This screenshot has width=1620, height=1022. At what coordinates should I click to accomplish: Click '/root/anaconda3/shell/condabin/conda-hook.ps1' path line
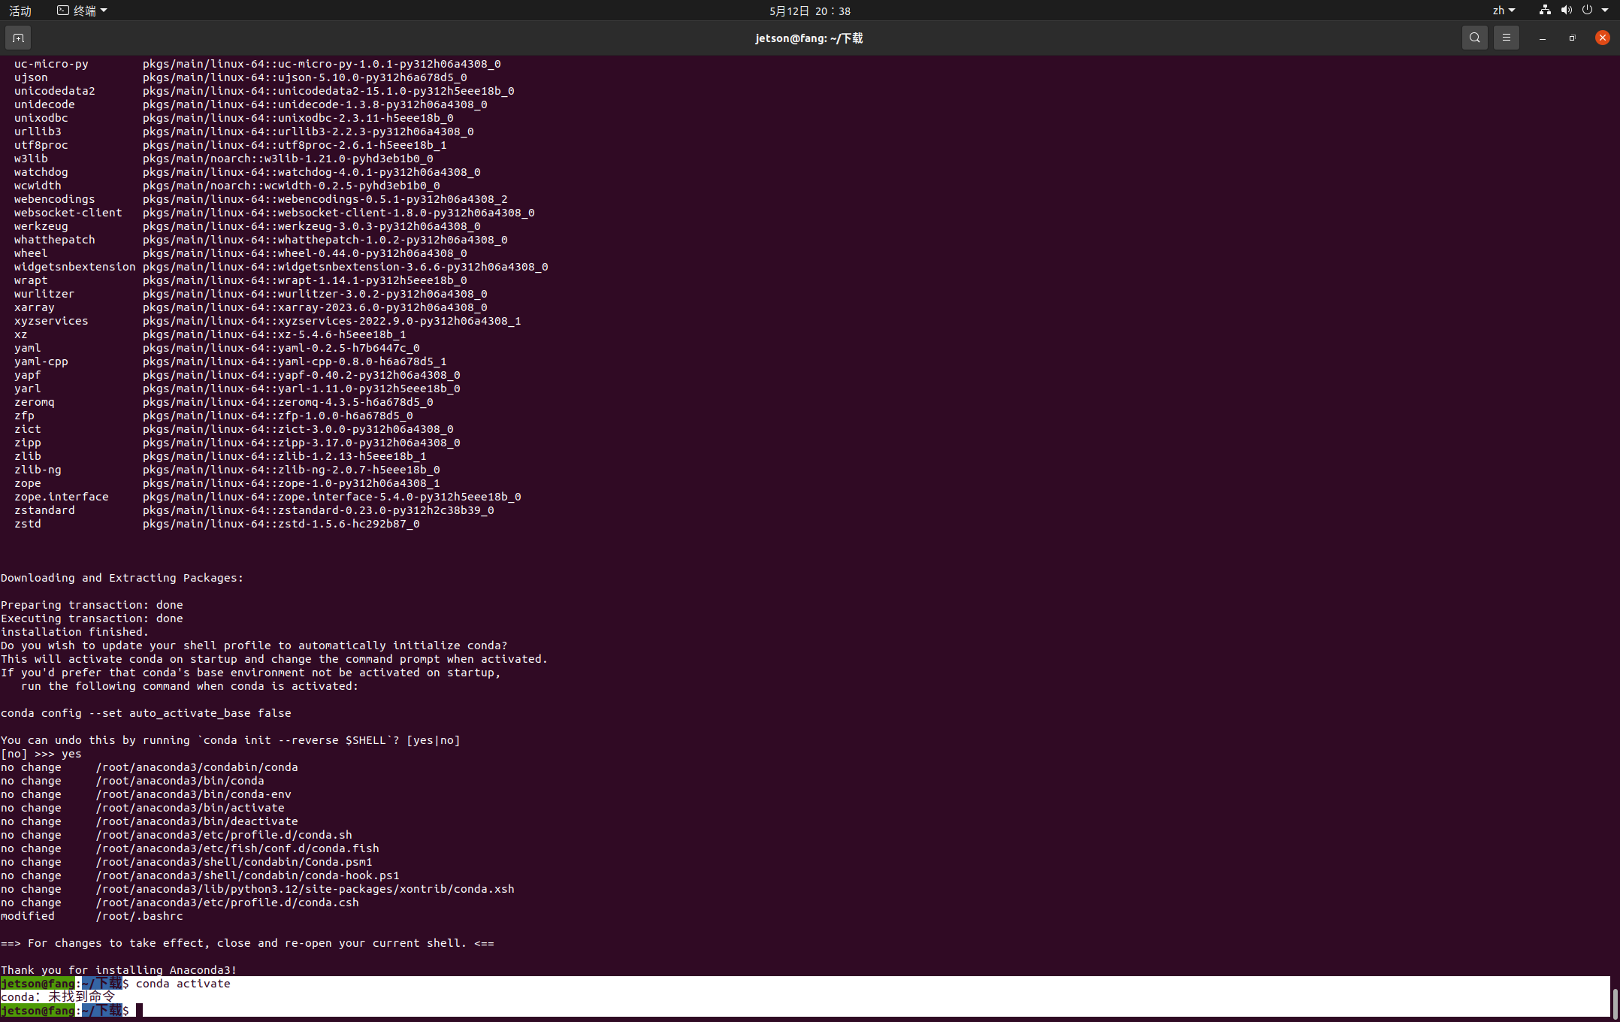200,875
